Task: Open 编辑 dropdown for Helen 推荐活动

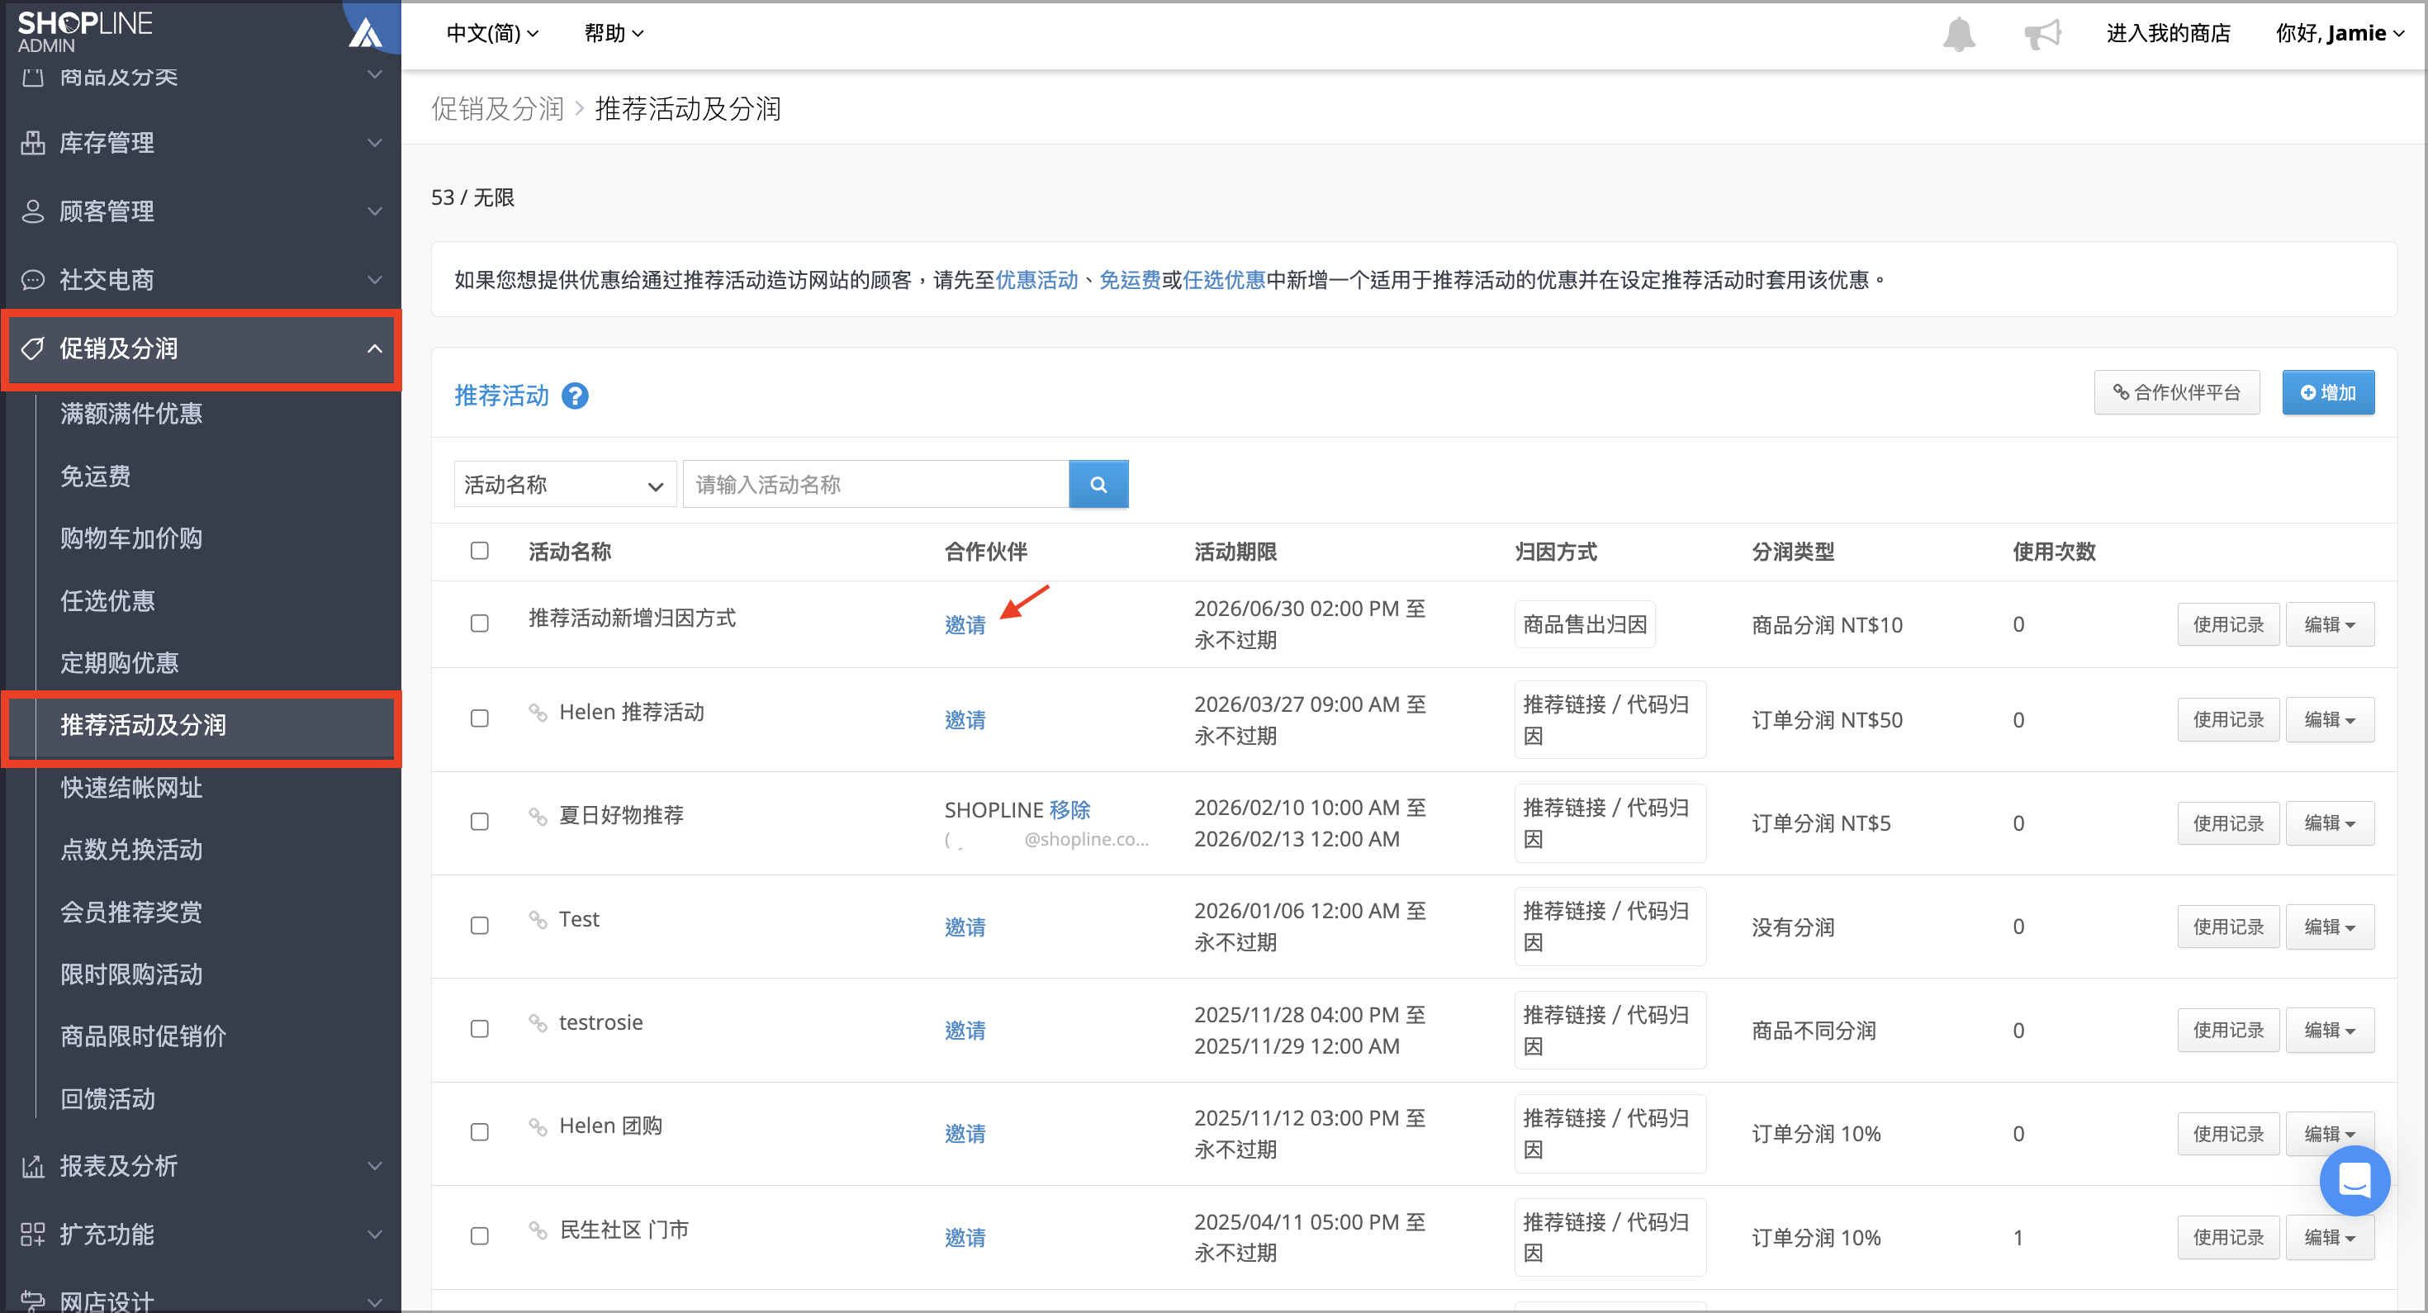Action: (2329, 720)
